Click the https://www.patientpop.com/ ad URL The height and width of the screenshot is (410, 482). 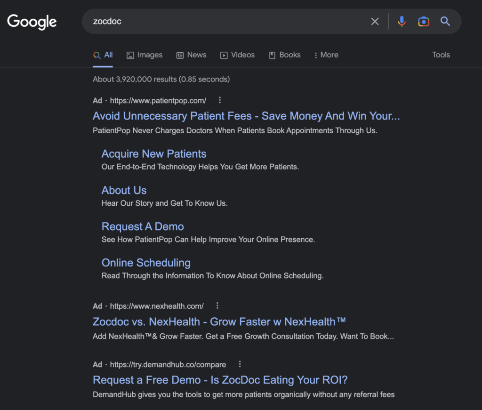158,101
